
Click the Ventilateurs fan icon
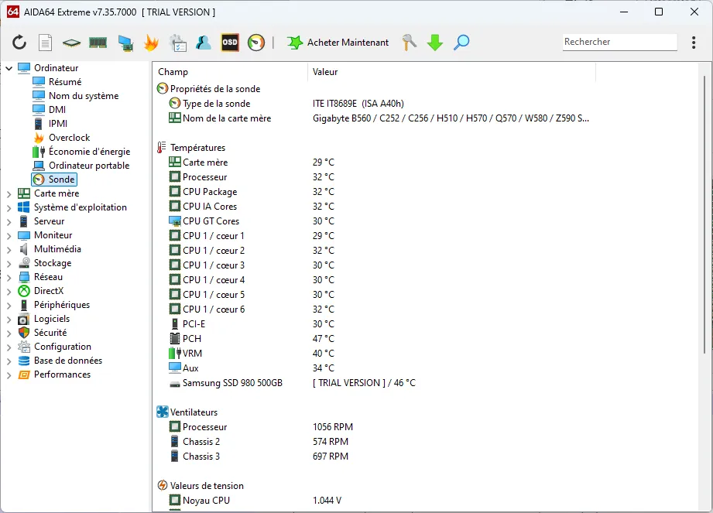coord(163,412)
